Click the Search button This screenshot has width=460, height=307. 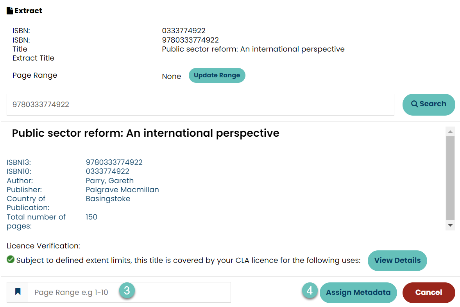pos(429,104)
